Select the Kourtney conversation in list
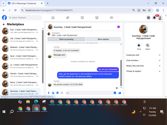This screenshot has width=167, height=125. 21,92
